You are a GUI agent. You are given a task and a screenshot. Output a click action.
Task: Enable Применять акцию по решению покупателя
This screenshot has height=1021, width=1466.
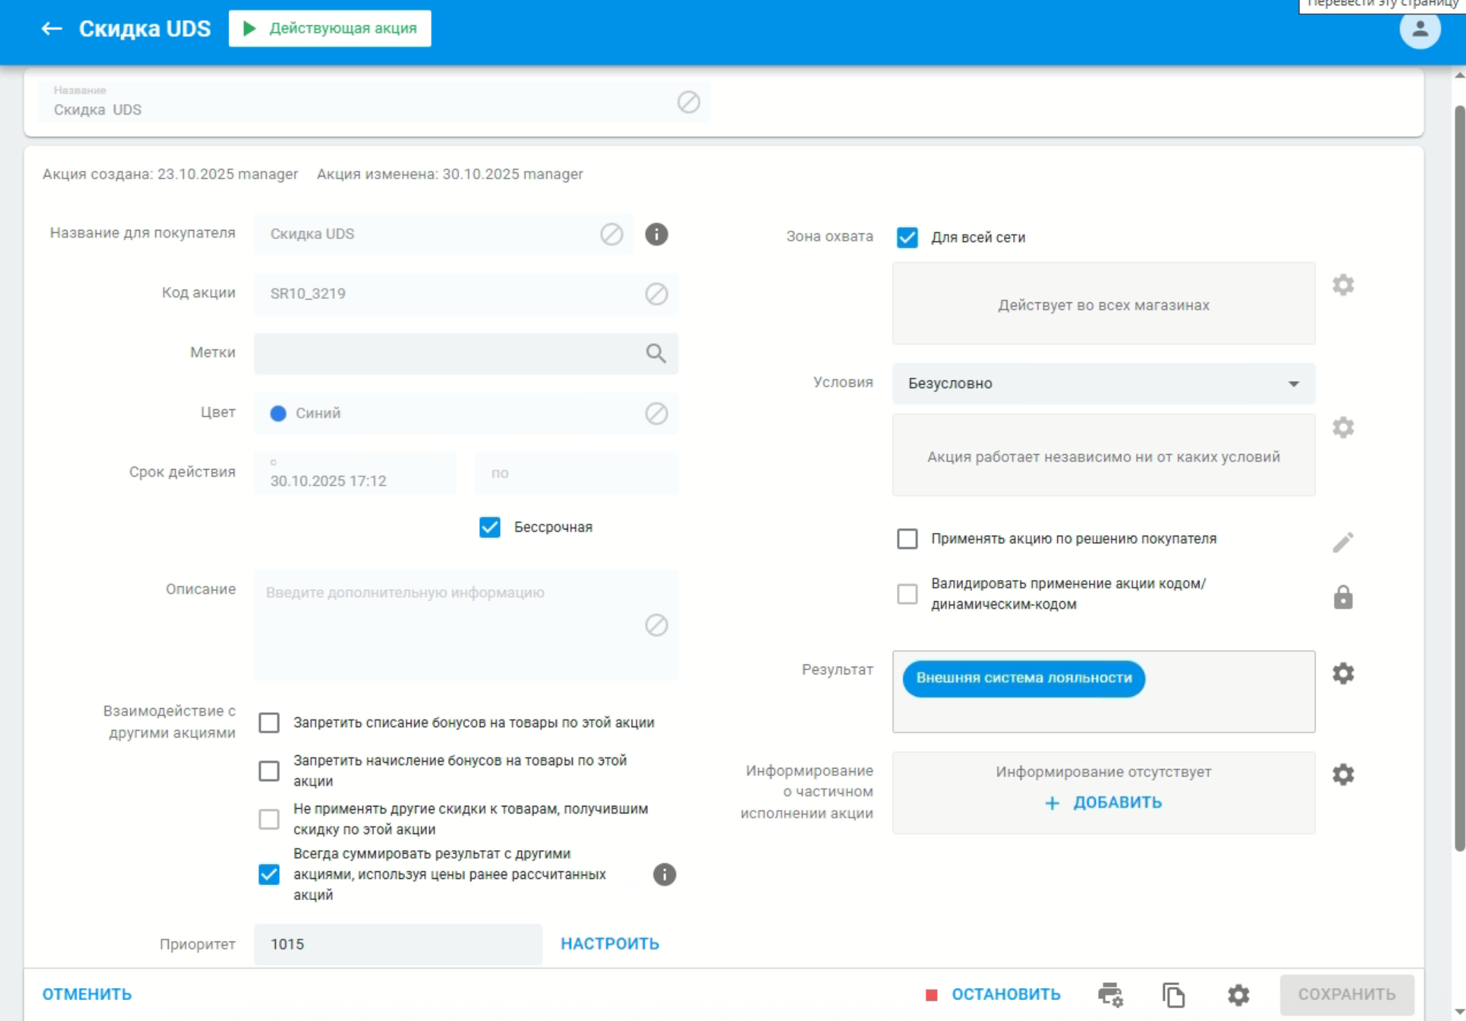907,539
